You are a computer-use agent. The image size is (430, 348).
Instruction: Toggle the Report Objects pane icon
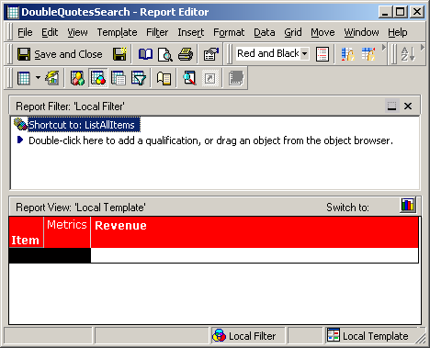point(119,78)
